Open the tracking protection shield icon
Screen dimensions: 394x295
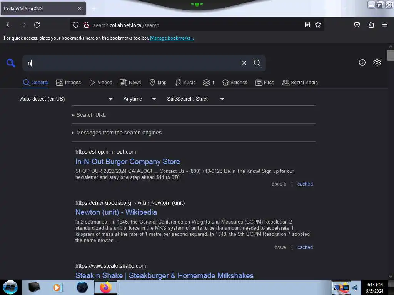(x=76, y=25)
